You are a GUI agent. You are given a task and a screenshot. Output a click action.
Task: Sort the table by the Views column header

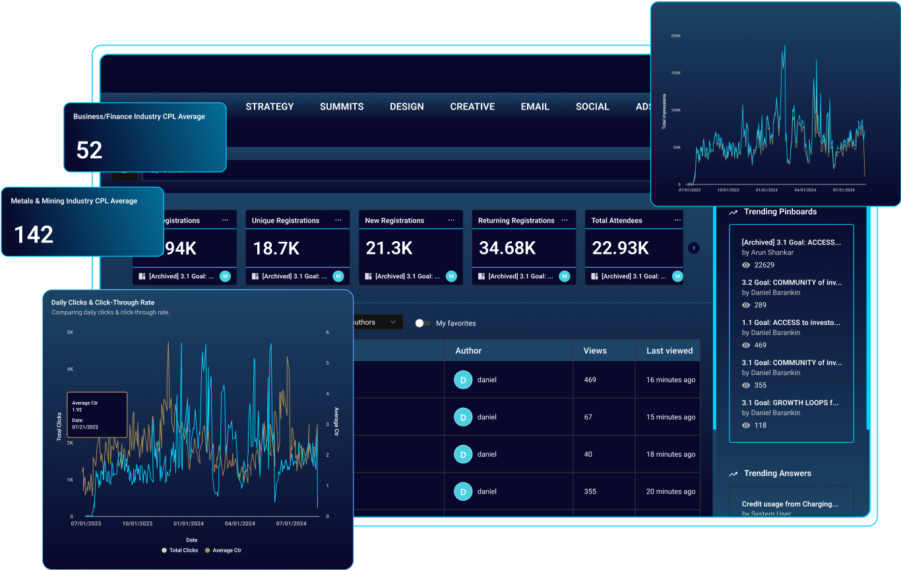595,351
